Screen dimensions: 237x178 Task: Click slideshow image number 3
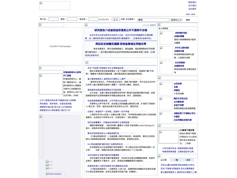click(x=47, y=168)
